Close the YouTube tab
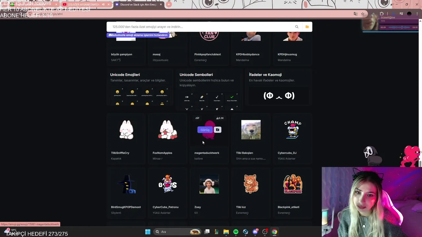This screenshot has height=237, width=422. pos(108,5)
